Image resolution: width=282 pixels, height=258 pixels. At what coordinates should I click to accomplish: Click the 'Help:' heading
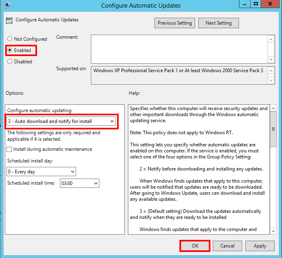point(134,93)
